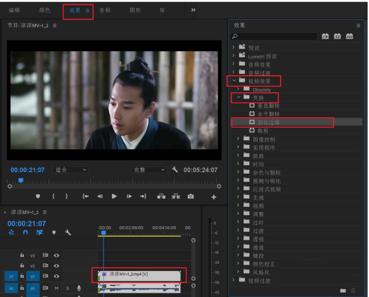Image resolution: width=369 pixels, height=297 pixels.
Task: Filter by 32-bit color effects icon
Action: click(337, 36)
